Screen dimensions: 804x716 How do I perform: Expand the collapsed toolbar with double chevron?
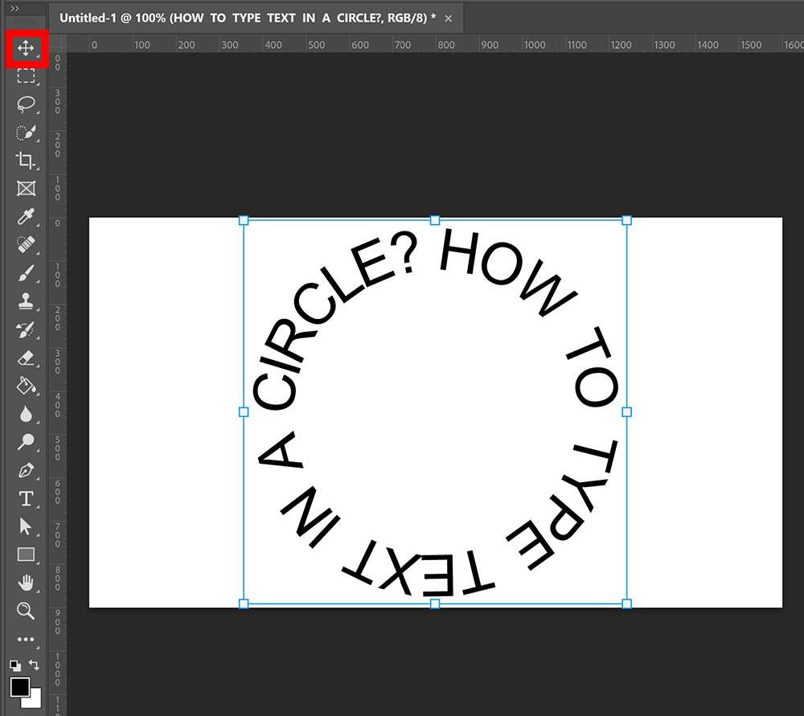pos(14,8)
